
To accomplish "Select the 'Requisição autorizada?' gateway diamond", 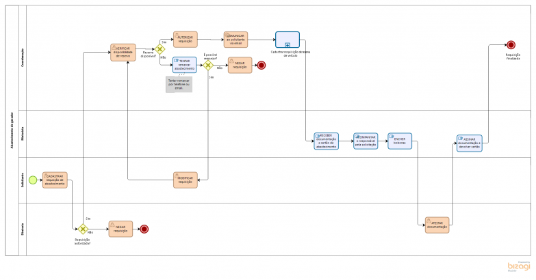I will pos(83,229).
